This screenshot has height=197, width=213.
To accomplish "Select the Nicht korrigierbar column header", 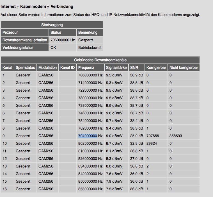I will 184,67.
